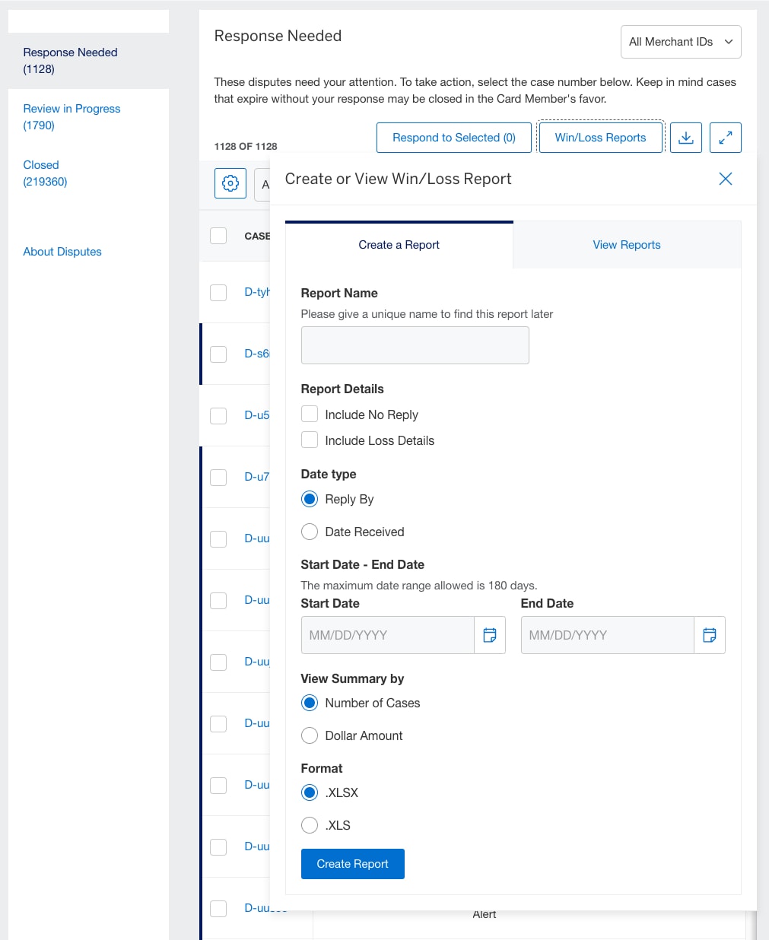
Task: Select .XLS format option
Action: pos(310,825)
